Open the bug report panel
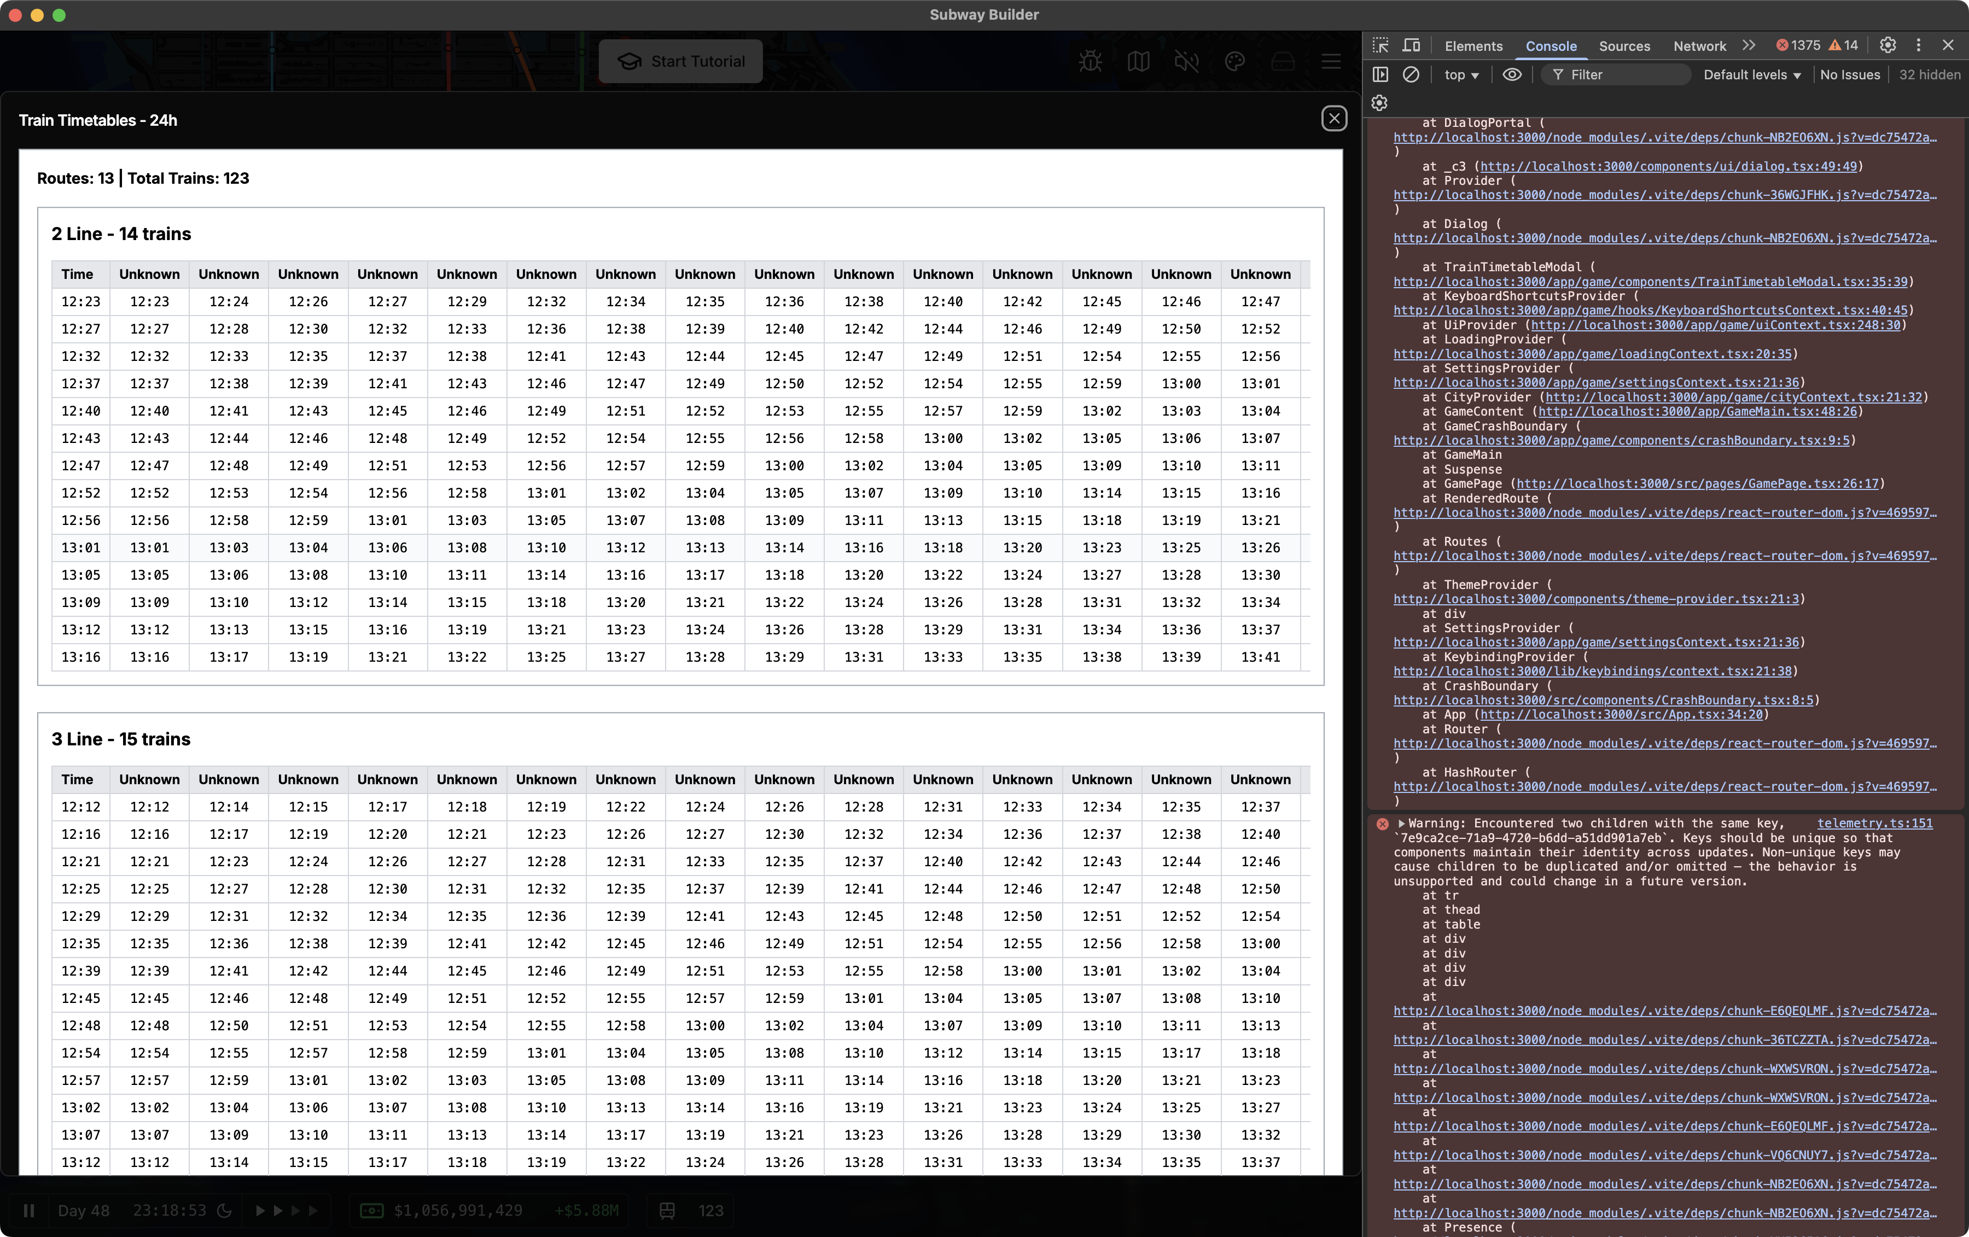The height and width of the screenshot is (1237, 1969). pos(1090,61)
